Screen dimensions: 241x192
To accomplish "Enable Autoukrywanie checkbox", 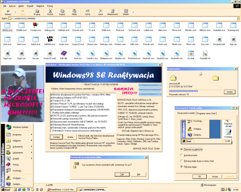I will 182,155.
